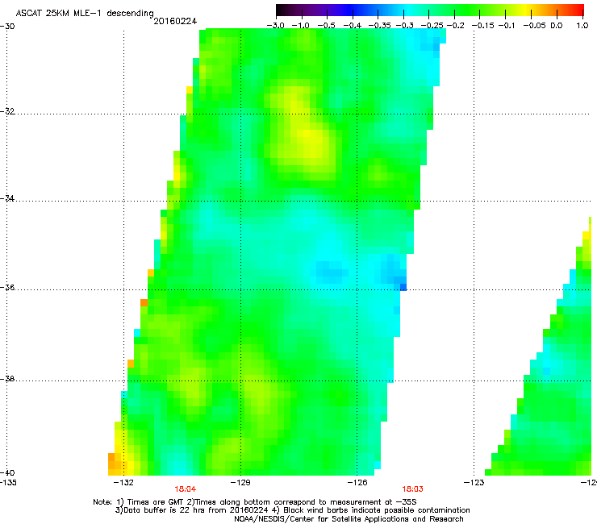This screenshot has height=524, width=597.
Task: Click the -30 latitude axis label
Action: 7,27
